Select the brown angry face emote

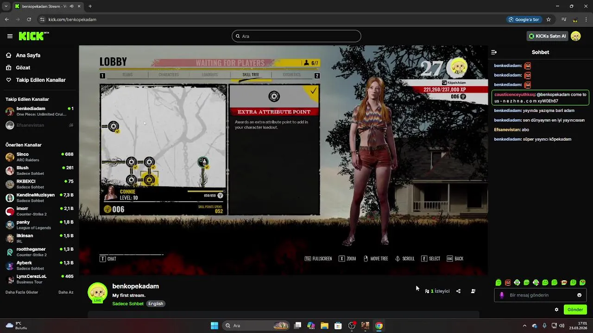[508, 283]
